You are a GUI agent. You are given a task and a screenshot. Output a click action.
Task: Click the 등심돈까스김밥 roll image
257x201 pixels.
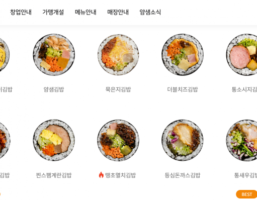coord(183,140)
